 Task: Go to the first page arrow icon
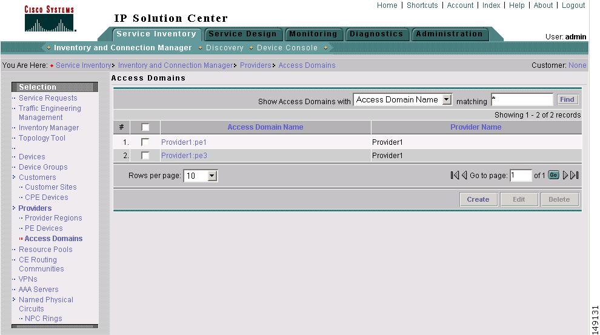455,175
